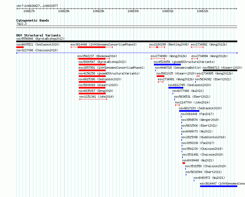Select nsv1147700 (John2014) label

coord(192,102)
